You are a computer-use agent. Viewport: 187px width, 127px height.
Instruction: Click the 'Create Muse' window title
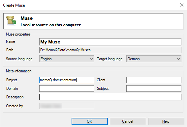coord(14,5)
